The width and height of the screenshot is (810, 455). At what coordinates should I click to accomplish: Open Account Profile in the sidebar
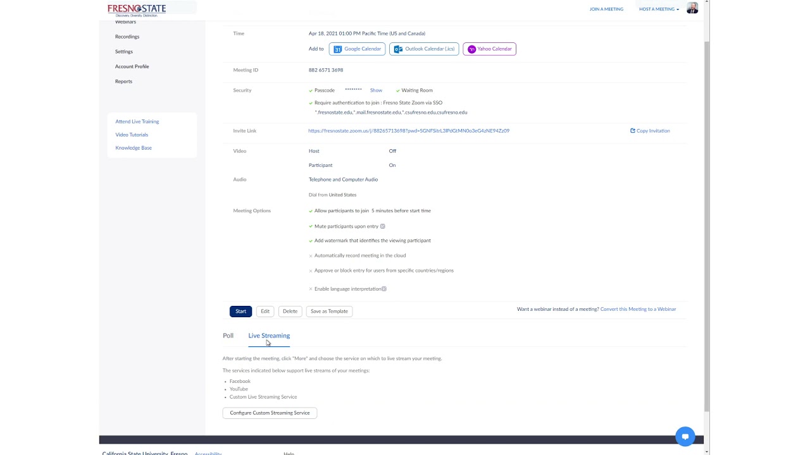coord(132,66)
